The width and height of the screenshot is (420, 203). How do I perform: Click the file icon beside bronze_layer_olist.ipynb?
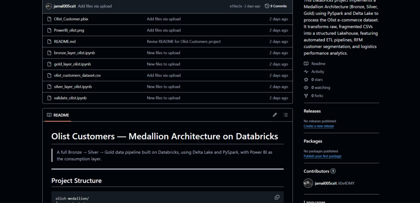pos(49,53)
